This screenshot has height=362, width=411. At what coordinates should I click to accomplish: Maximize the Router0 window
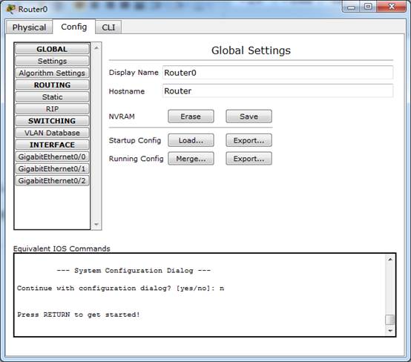click(368, 7)
